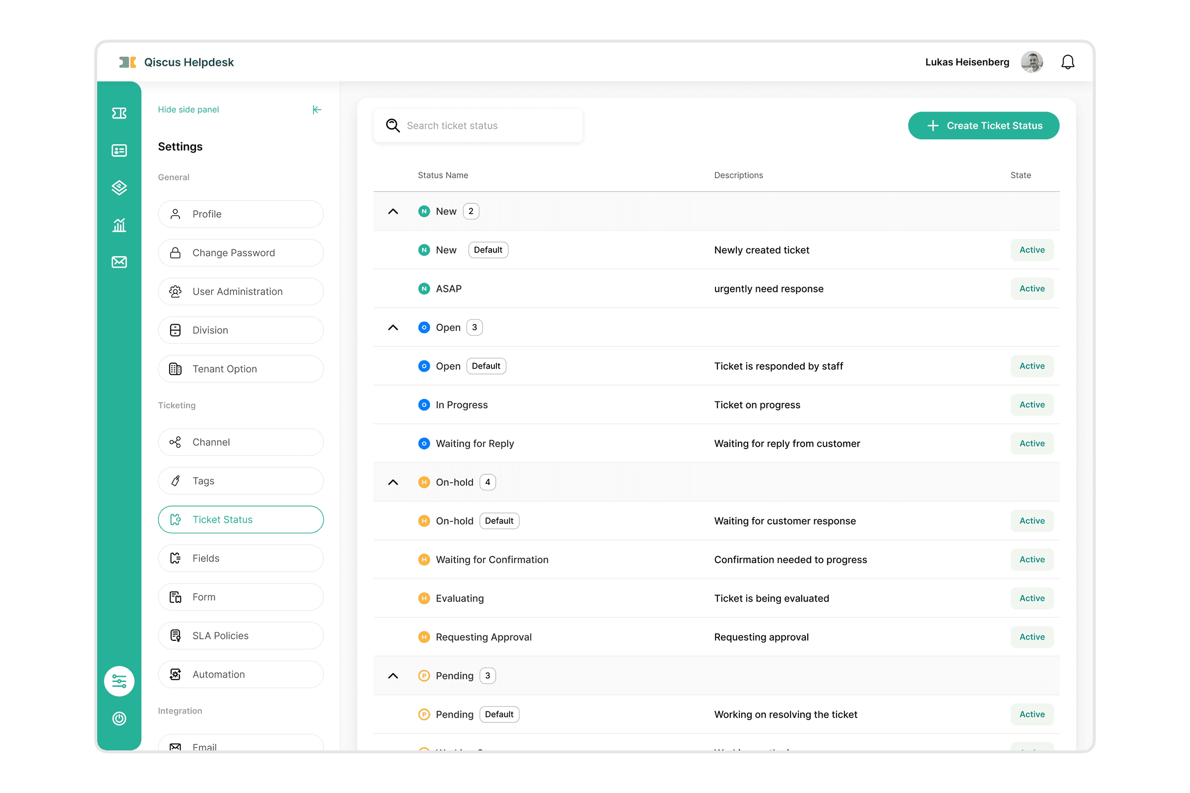Open the analytics chart icon
The height and width of the screenshot is (793, 1190).
[119, 225]
